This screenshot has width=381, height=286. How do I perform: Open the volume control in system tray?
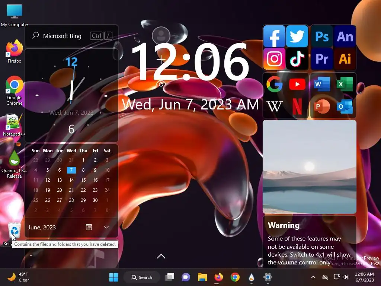(x=346, y=277)
